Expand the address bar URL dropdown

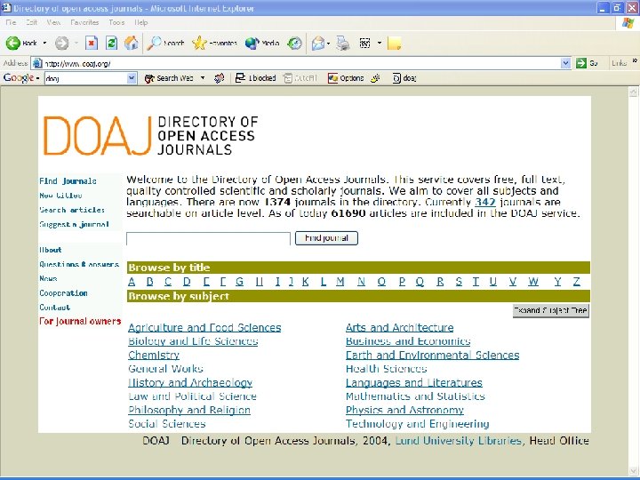[x=565, y=63]
